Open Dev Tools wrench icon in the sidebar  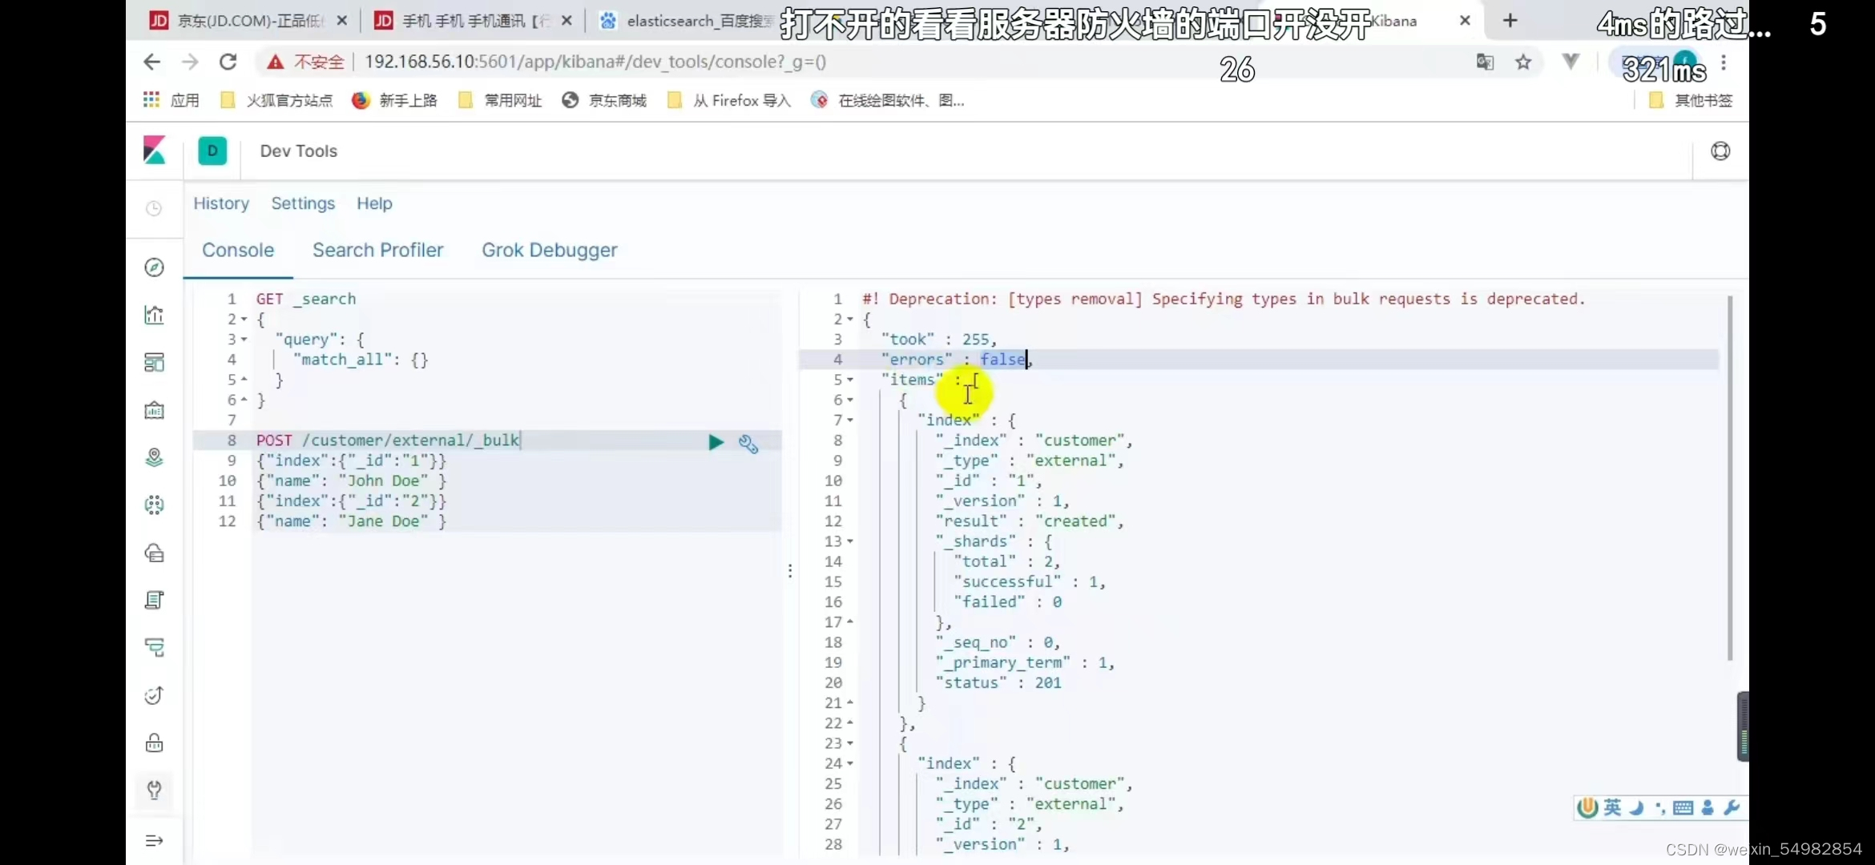(x=155, y=791)
